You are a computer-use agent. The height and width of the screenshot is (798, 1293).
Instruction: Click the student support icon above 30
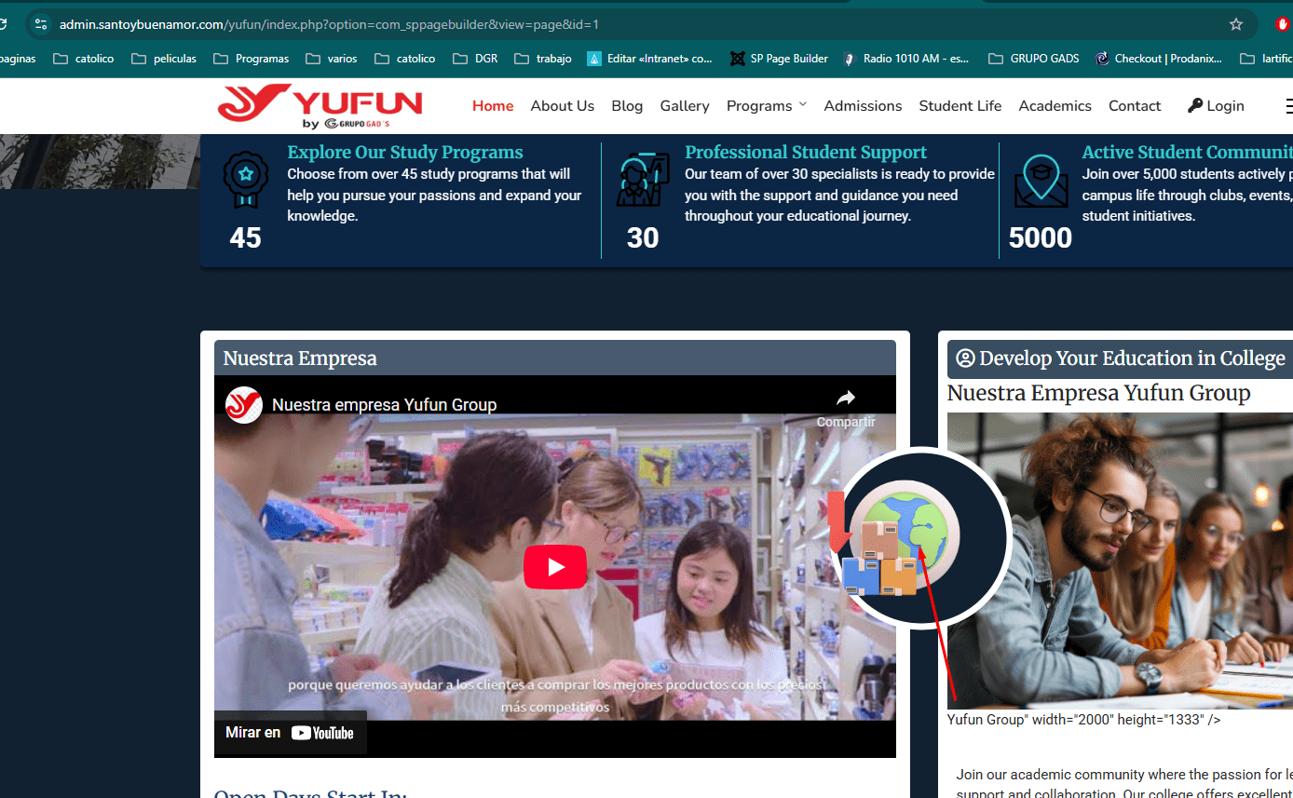pos(643,180)
